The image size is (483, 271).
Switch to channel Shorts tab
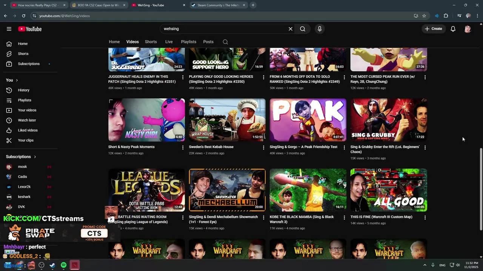point(151,42)
